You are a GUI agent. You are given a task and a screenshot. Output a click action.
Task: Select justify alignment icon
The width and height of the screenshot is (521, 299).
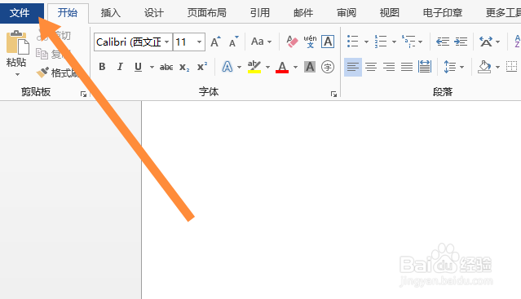(407, 67)
